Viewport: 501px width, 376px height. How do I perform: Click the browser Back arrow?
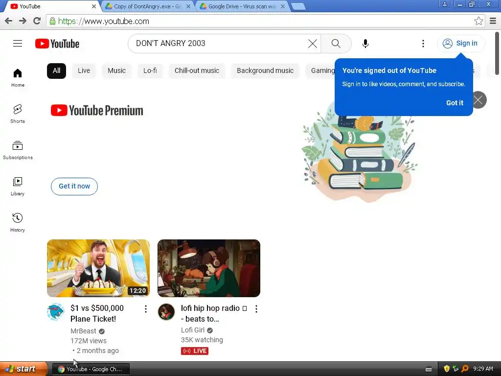tap(9, 21)
